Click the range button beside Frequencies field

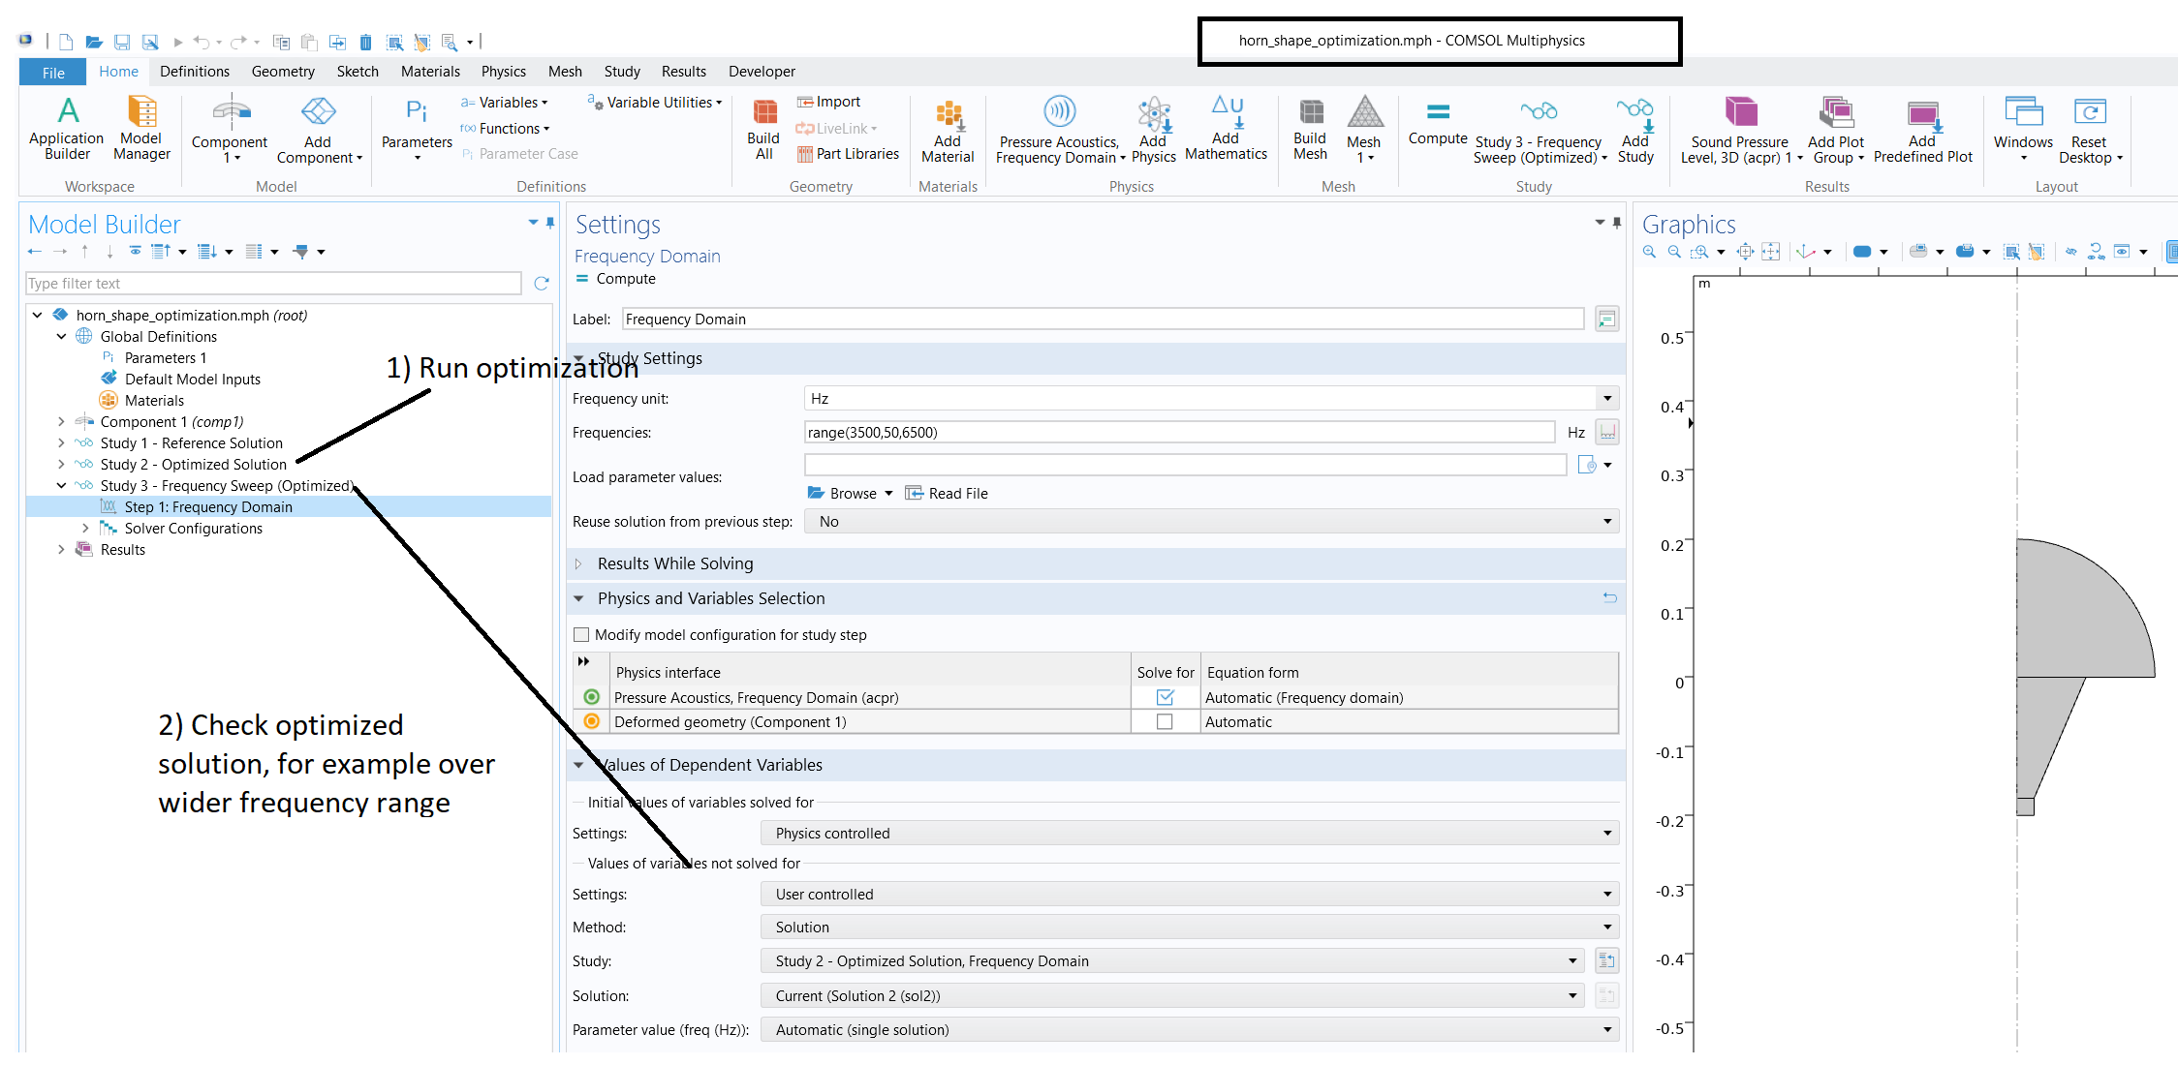point(1607,433)
